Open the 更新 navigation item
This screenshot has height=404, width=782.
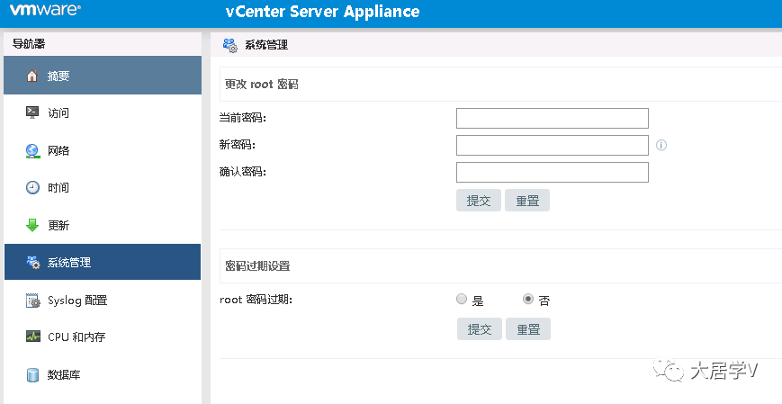103,225
